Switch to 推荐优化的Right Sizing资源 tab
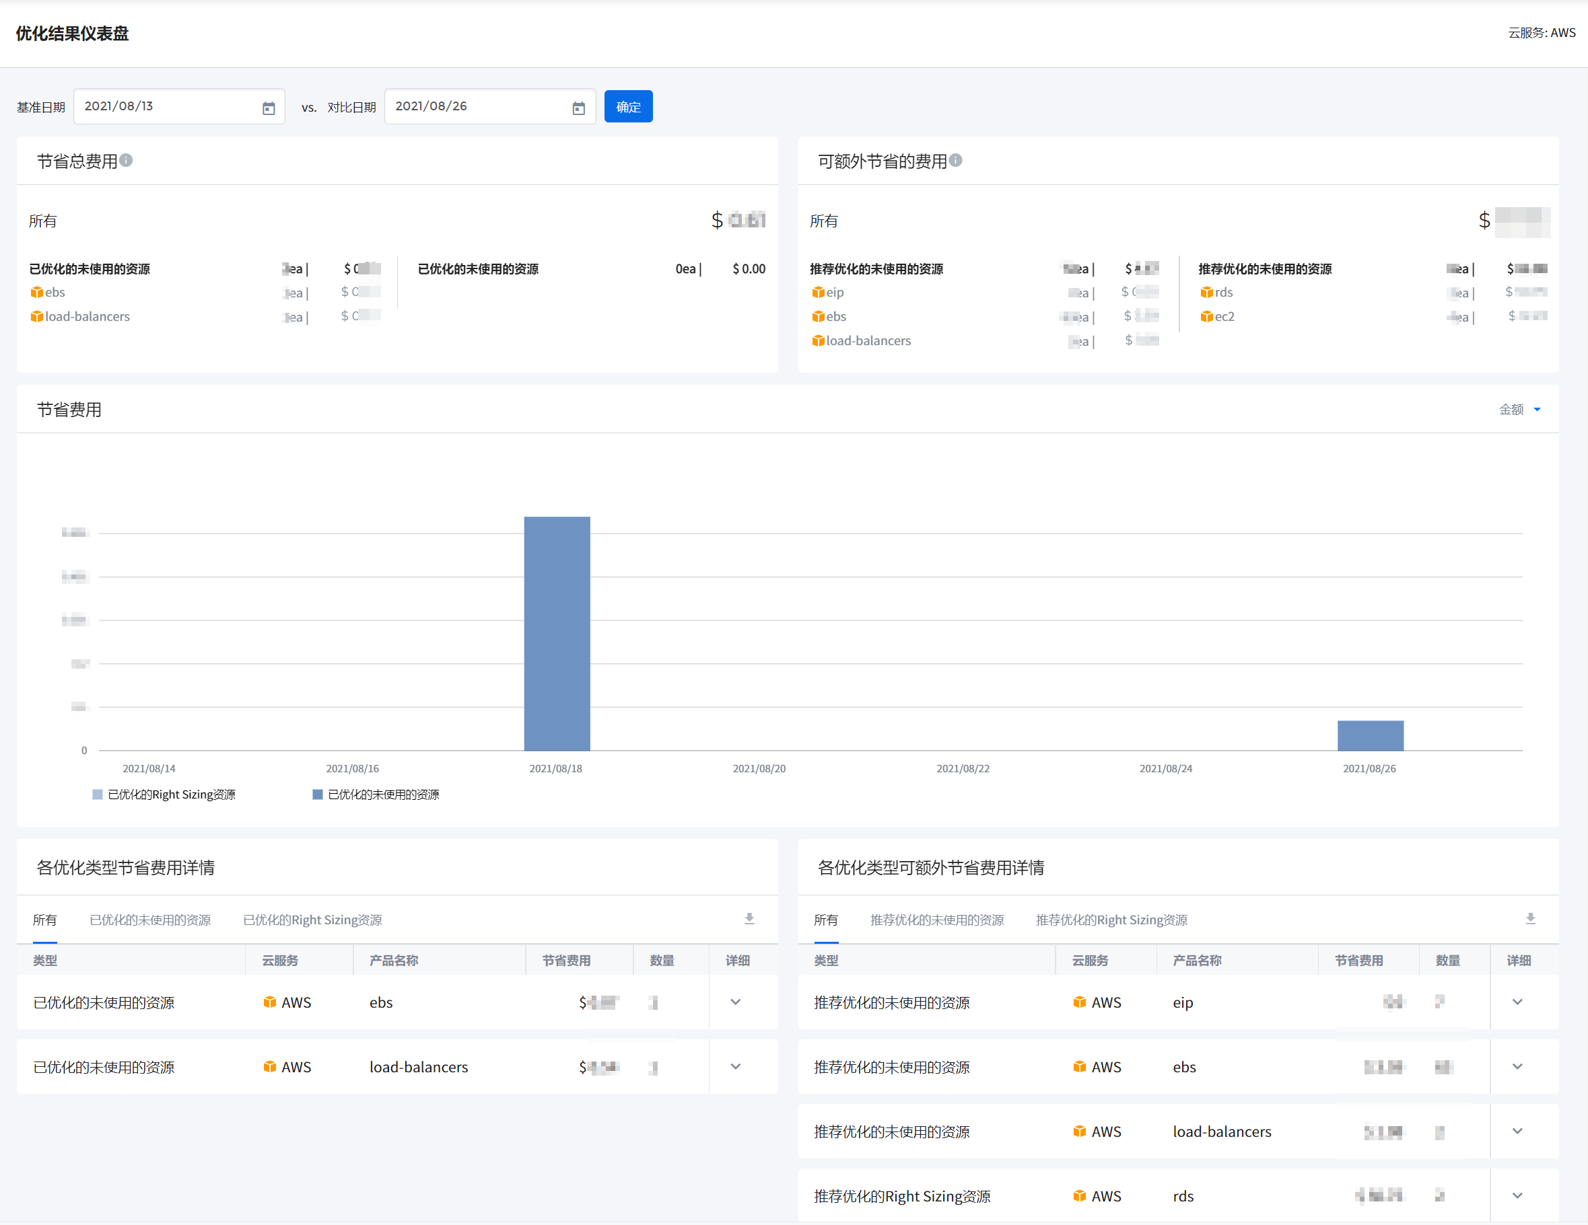This screenshot has width=1588, height=1225. [1111, 920]
